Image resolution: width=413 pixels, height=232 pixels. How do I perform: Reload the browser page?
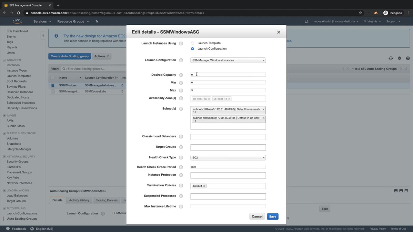18,13
